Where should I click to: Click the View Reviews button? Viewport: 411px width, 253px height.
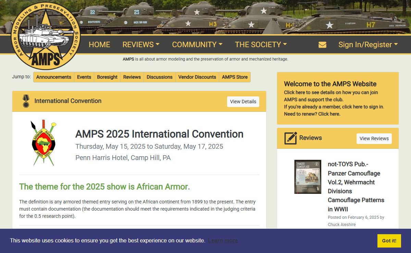(x=374, y=138)
